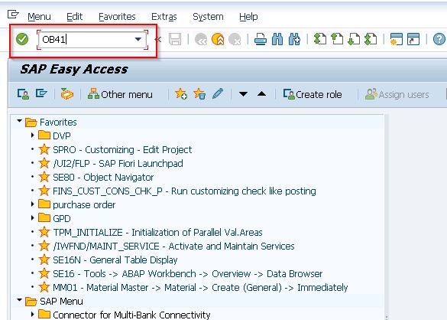Click the SAP Business Workplace icon

point(67,93)
